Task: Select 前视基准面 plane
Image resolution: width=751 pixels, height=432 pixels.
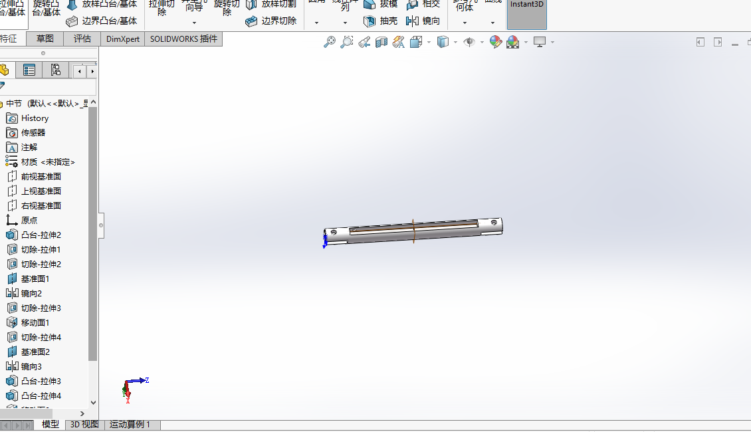Action: (34, 177)
